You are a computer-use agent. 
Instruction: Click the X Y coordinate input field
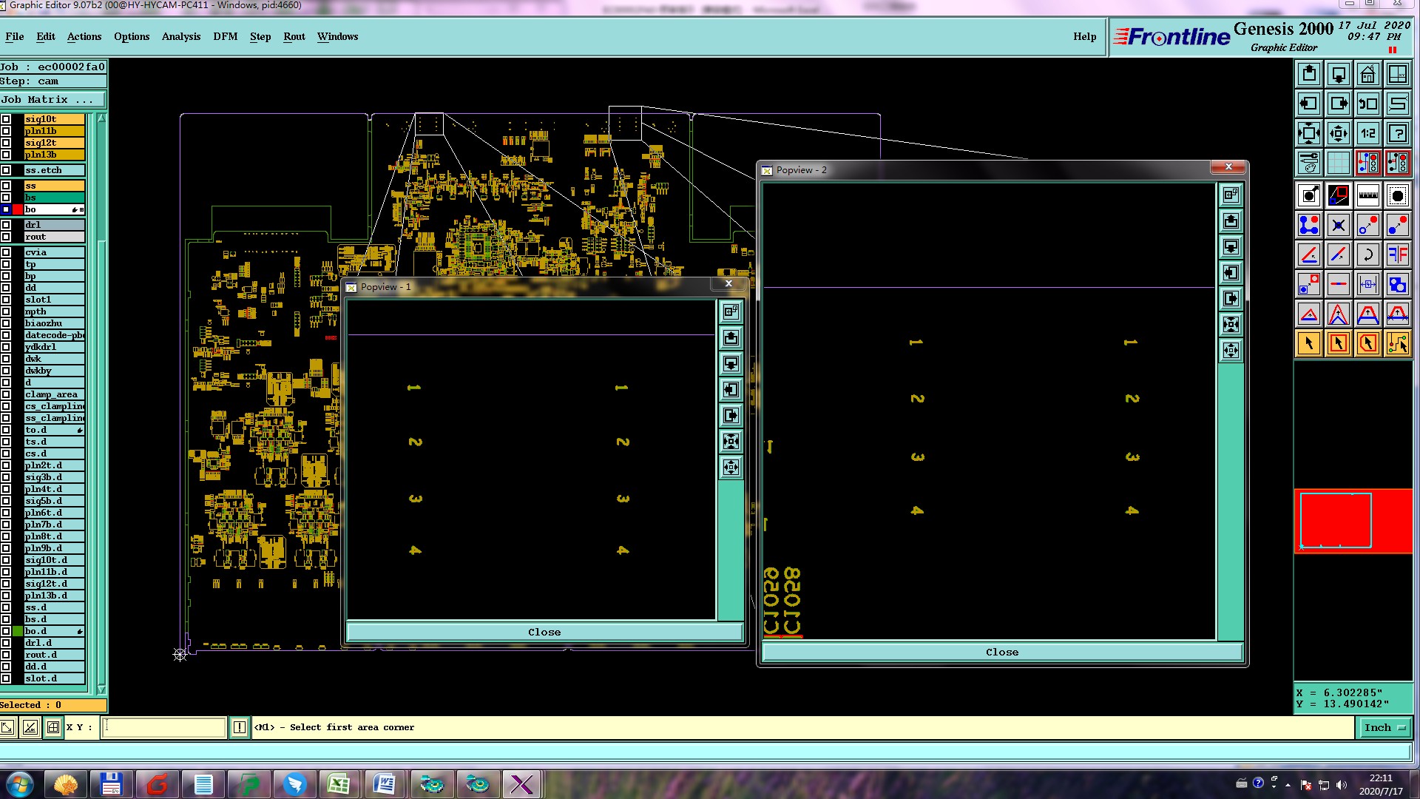click(163, 727)
